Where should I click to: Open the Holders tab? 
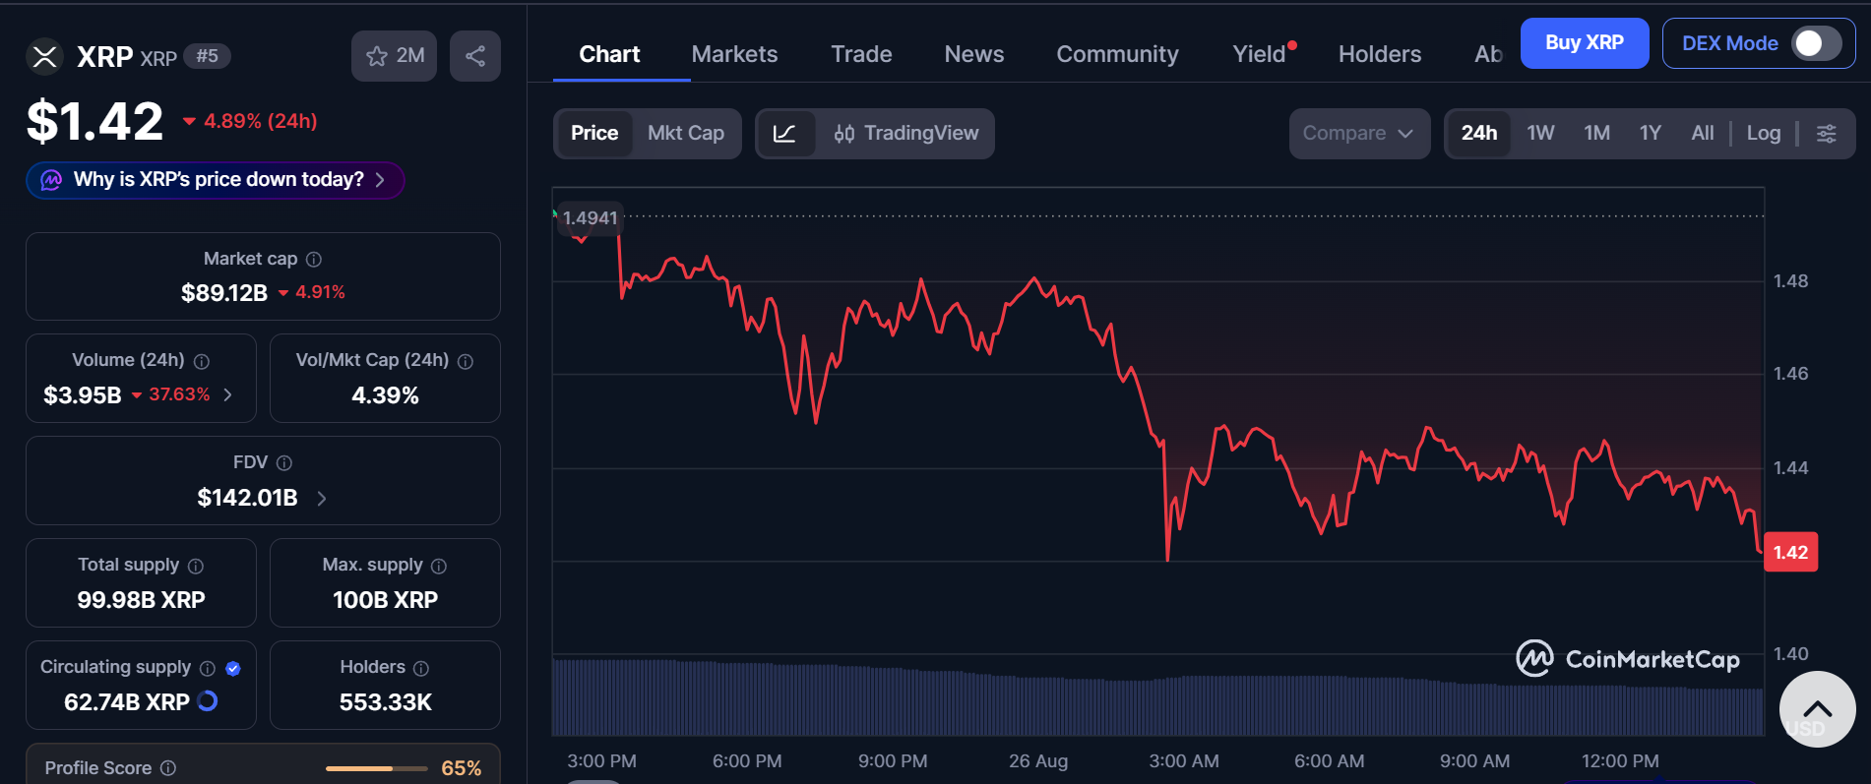tap(1380, 54)
